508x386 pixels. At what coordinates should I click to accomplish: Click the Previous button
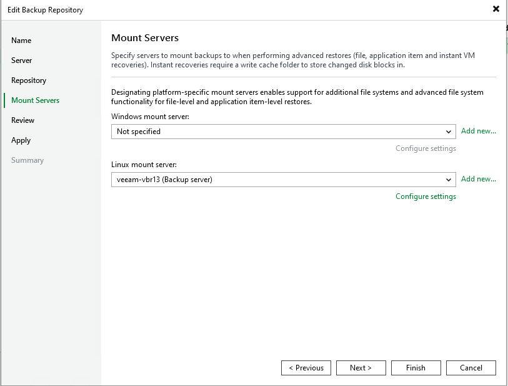[x=306, y=368]
